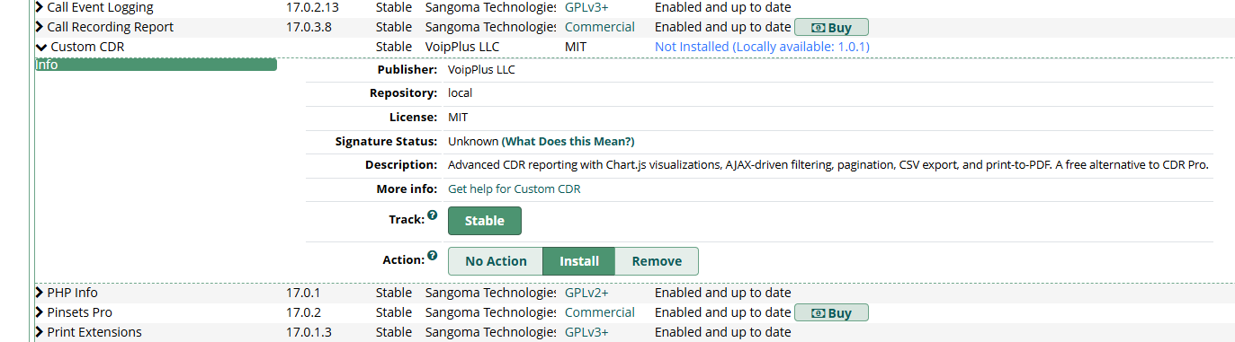Click version 17.0.2.13 of Call Event Logging
Viewport: 1235px width, 342px height.
coord(313,7)
